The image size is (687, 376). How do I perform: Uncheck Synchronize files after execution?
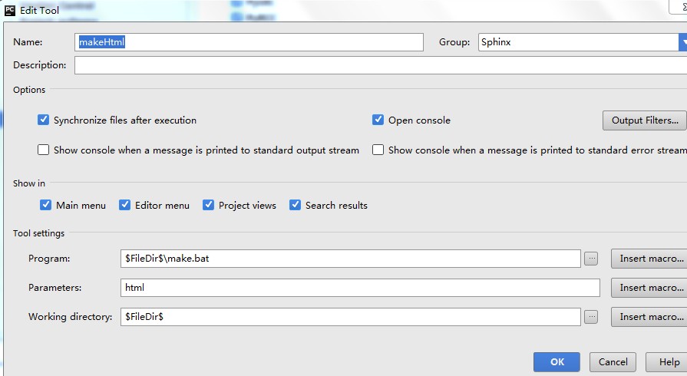tap(43, 120)
